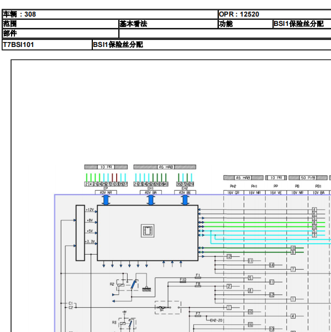
Task: Click the F7 fuse symbol
Action: click(198, 315)
